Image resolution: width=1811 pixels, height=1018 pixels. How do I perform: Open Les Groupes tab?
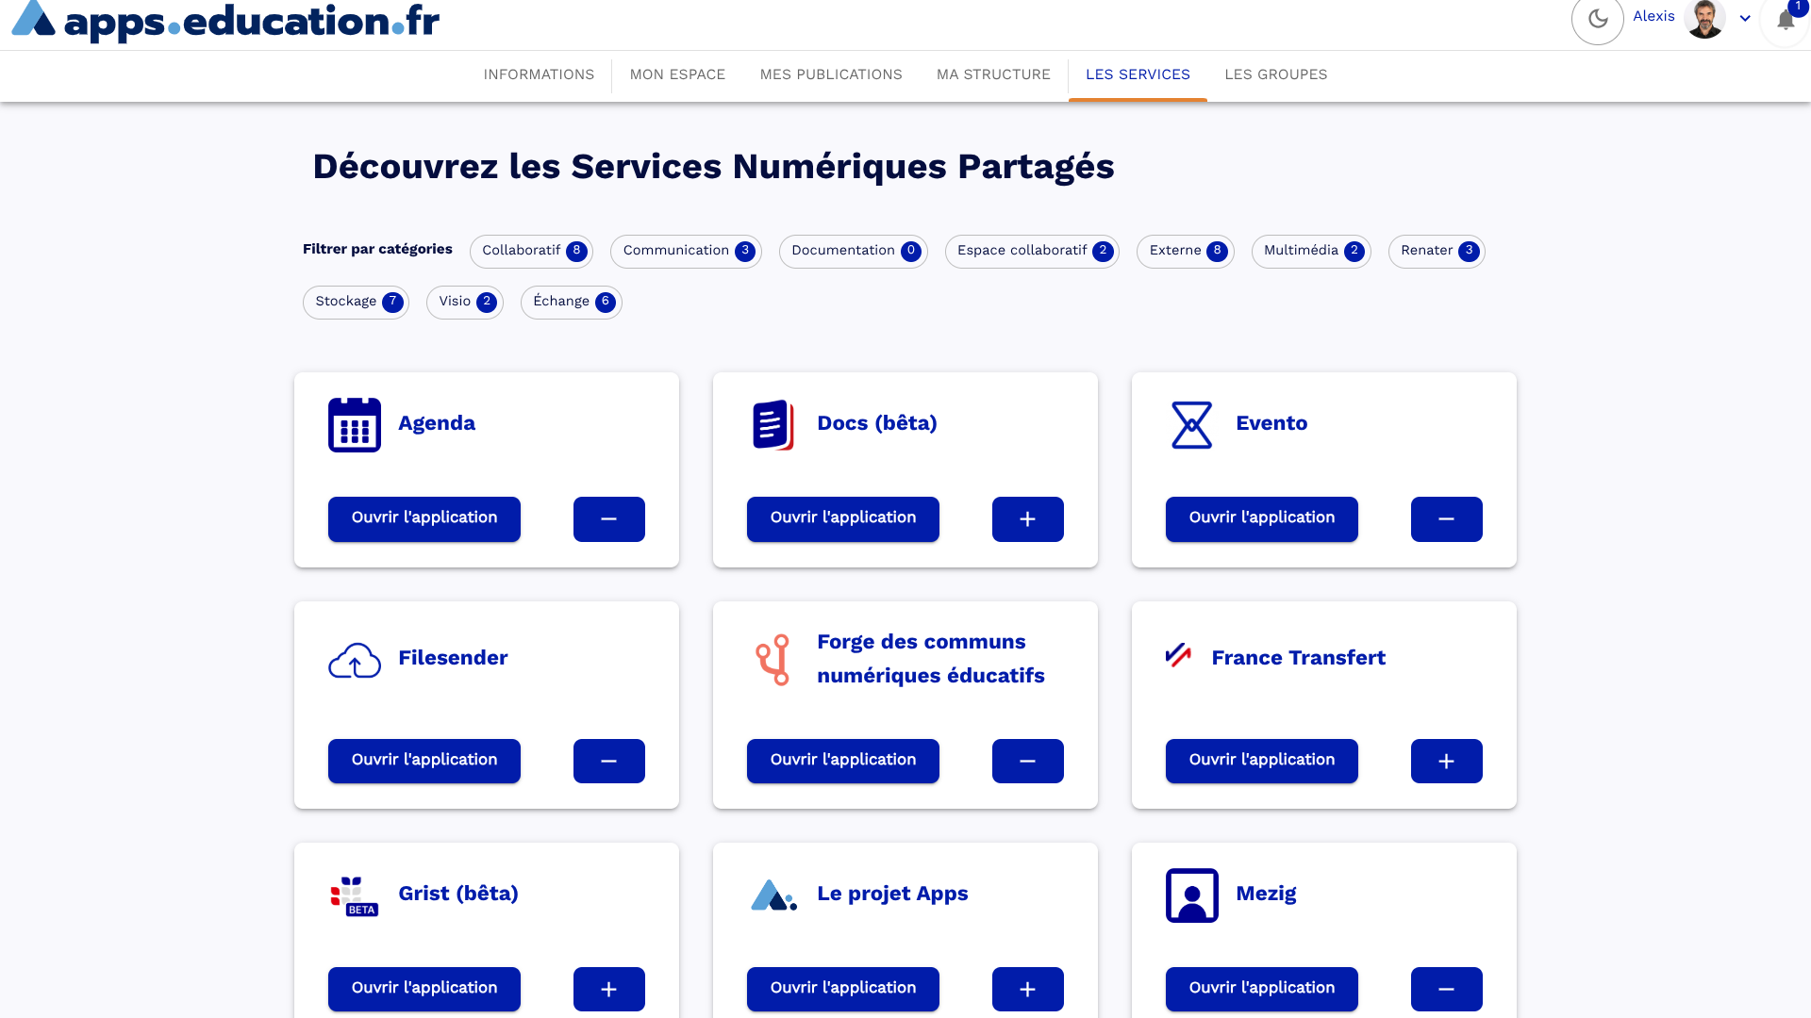(1275, 74)
